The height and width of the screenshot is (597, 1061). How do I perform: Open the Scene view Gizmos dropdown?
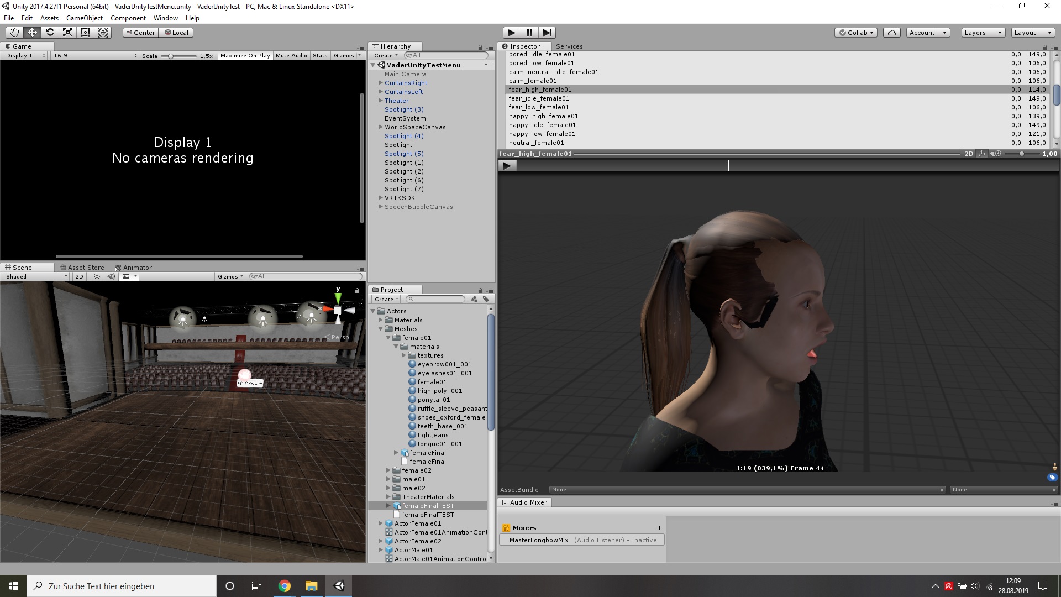230,276
